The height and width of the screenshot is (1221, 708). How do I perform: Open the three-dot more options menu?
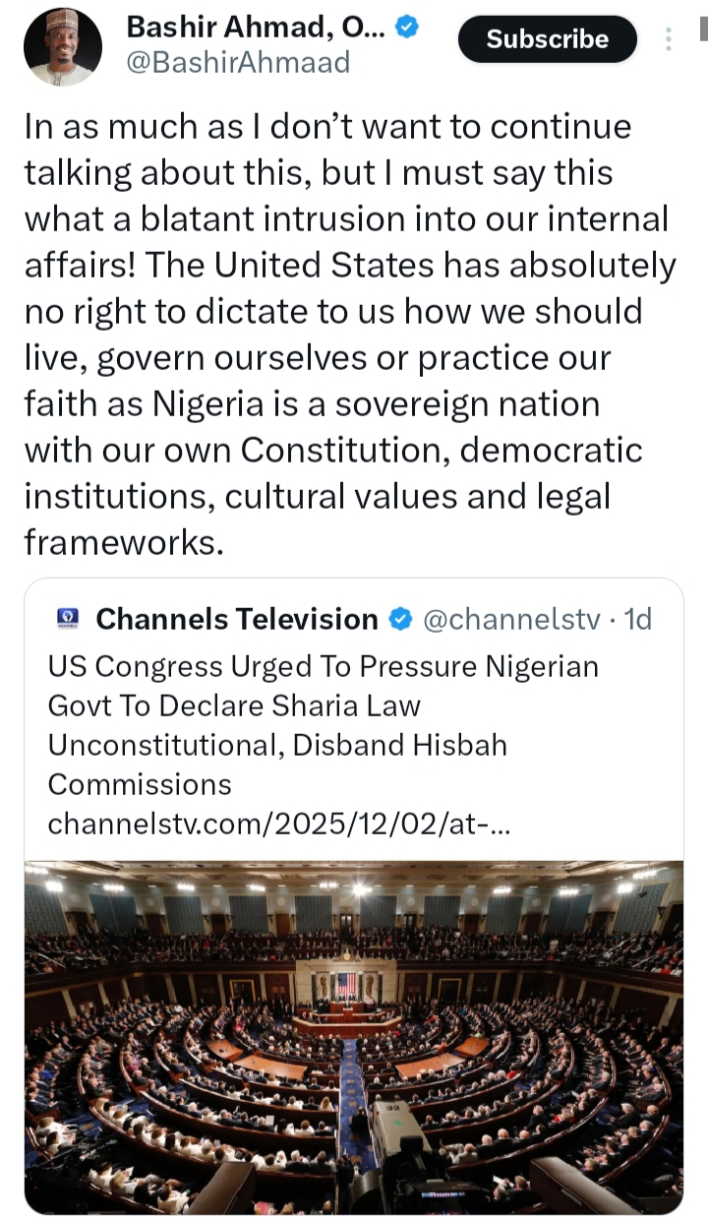(x=669, y=39)
